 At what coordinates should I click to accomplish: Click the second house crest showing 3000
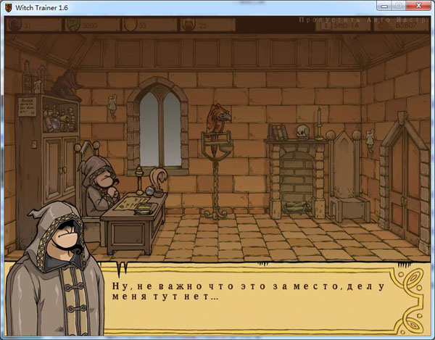click(x=74, y=25)
